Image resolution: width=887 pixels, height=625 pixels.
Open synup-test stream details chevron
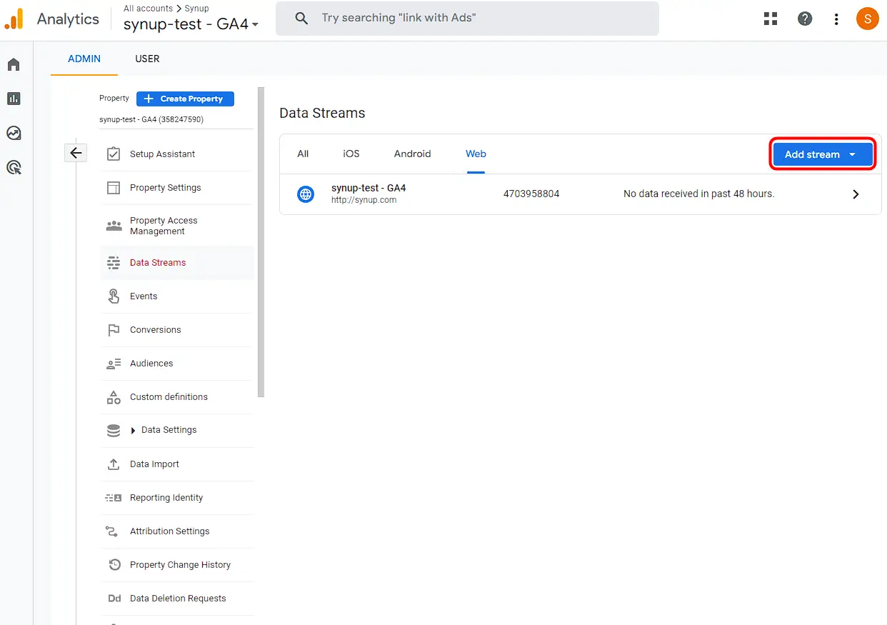click(856, 194)
